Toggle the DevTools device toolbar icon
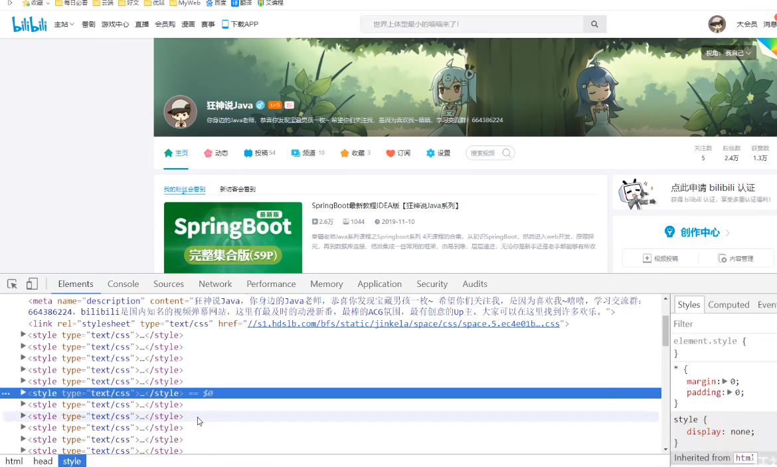The height and width of the screenshot is (467, 777). (x=33, y=284)
